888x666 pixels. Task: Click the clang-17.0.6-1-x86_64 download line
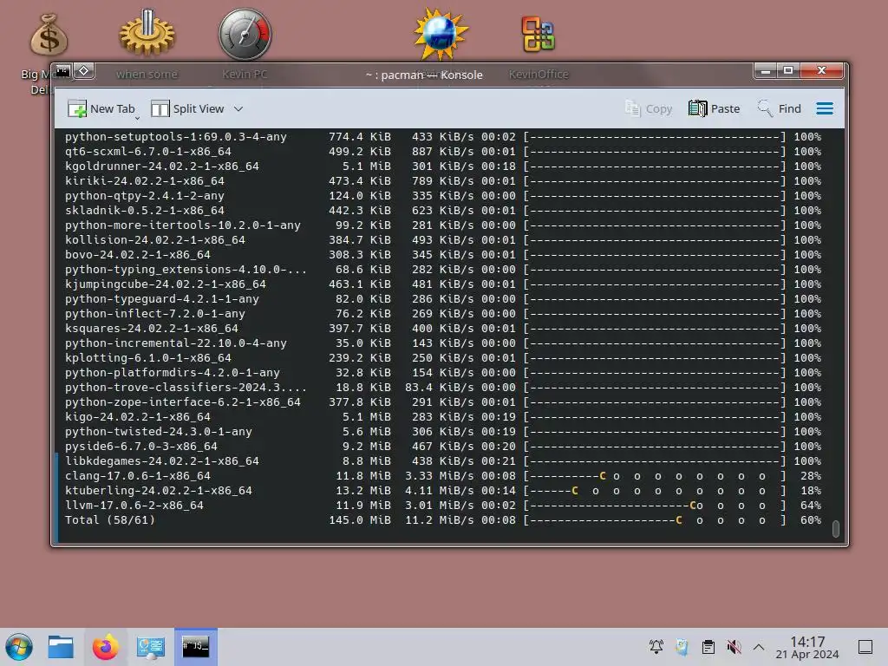click(443, 476)
